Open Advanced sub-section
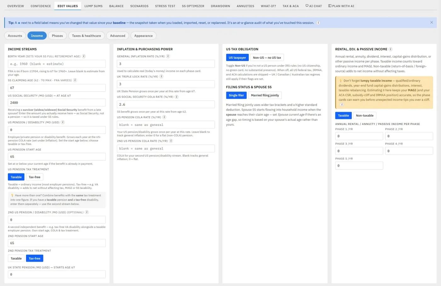 pyautogui.click(x=117, y=36)
